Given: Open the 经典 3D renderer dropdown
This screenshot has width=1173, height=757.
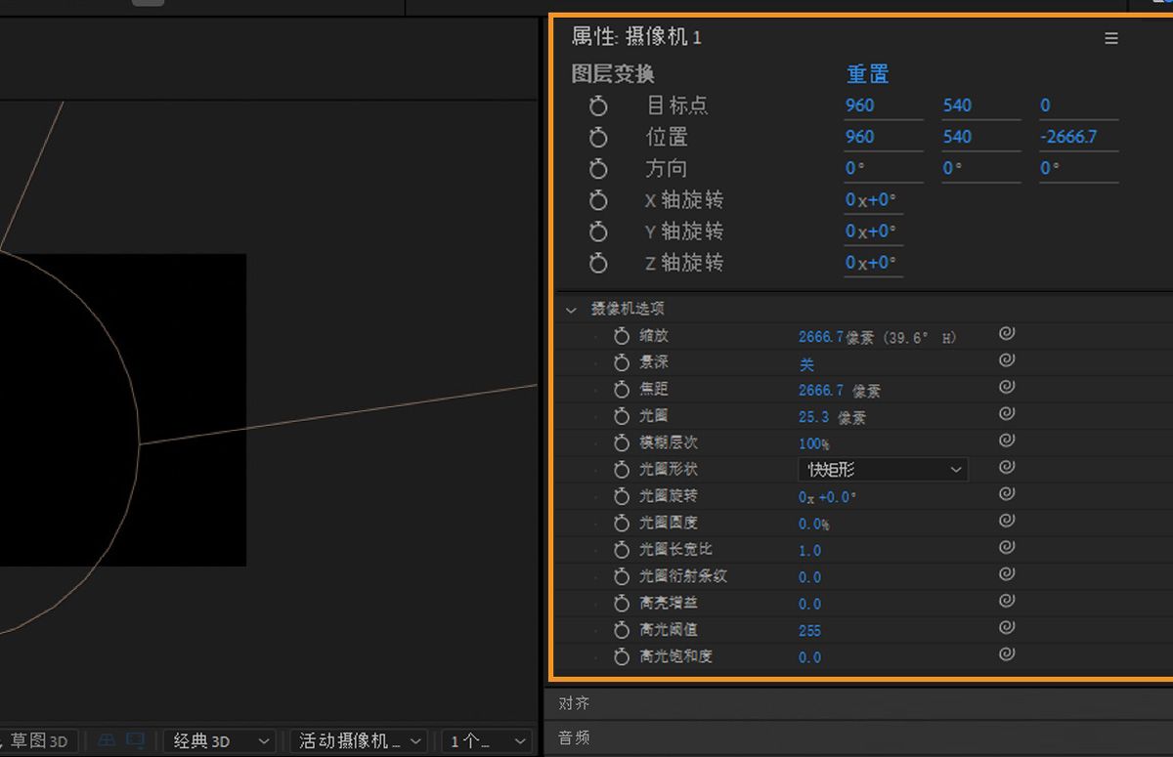Looking at the screenshot, I should coord(219,740).
